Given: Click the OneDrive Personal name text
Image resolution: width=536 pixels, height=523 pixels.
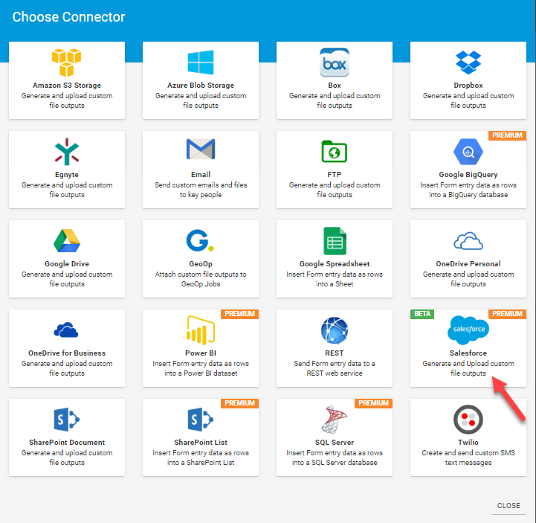Looking at the screenshot, I should (468, 263).
